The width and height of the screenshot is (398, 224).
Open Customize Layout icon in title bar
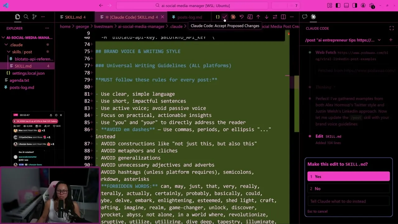tap(330, 5)
